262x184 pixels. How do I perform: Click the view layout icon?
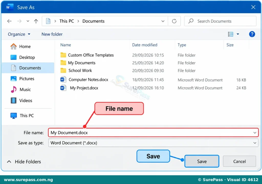click(231, 34)
